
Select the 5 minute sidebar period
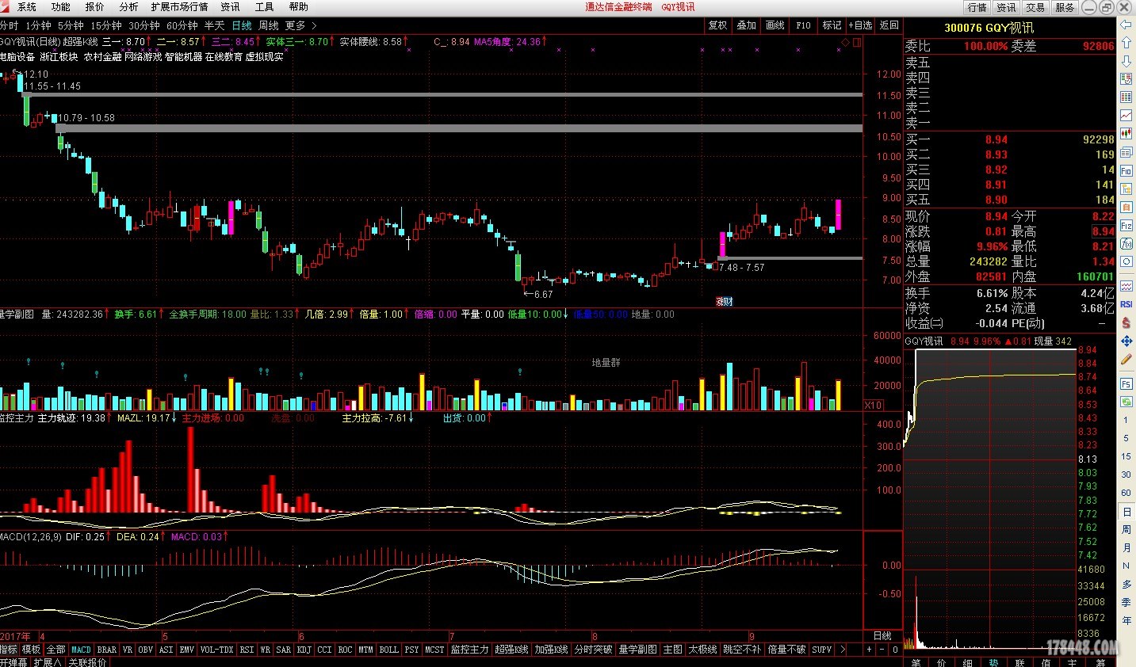click(1126, 438)
